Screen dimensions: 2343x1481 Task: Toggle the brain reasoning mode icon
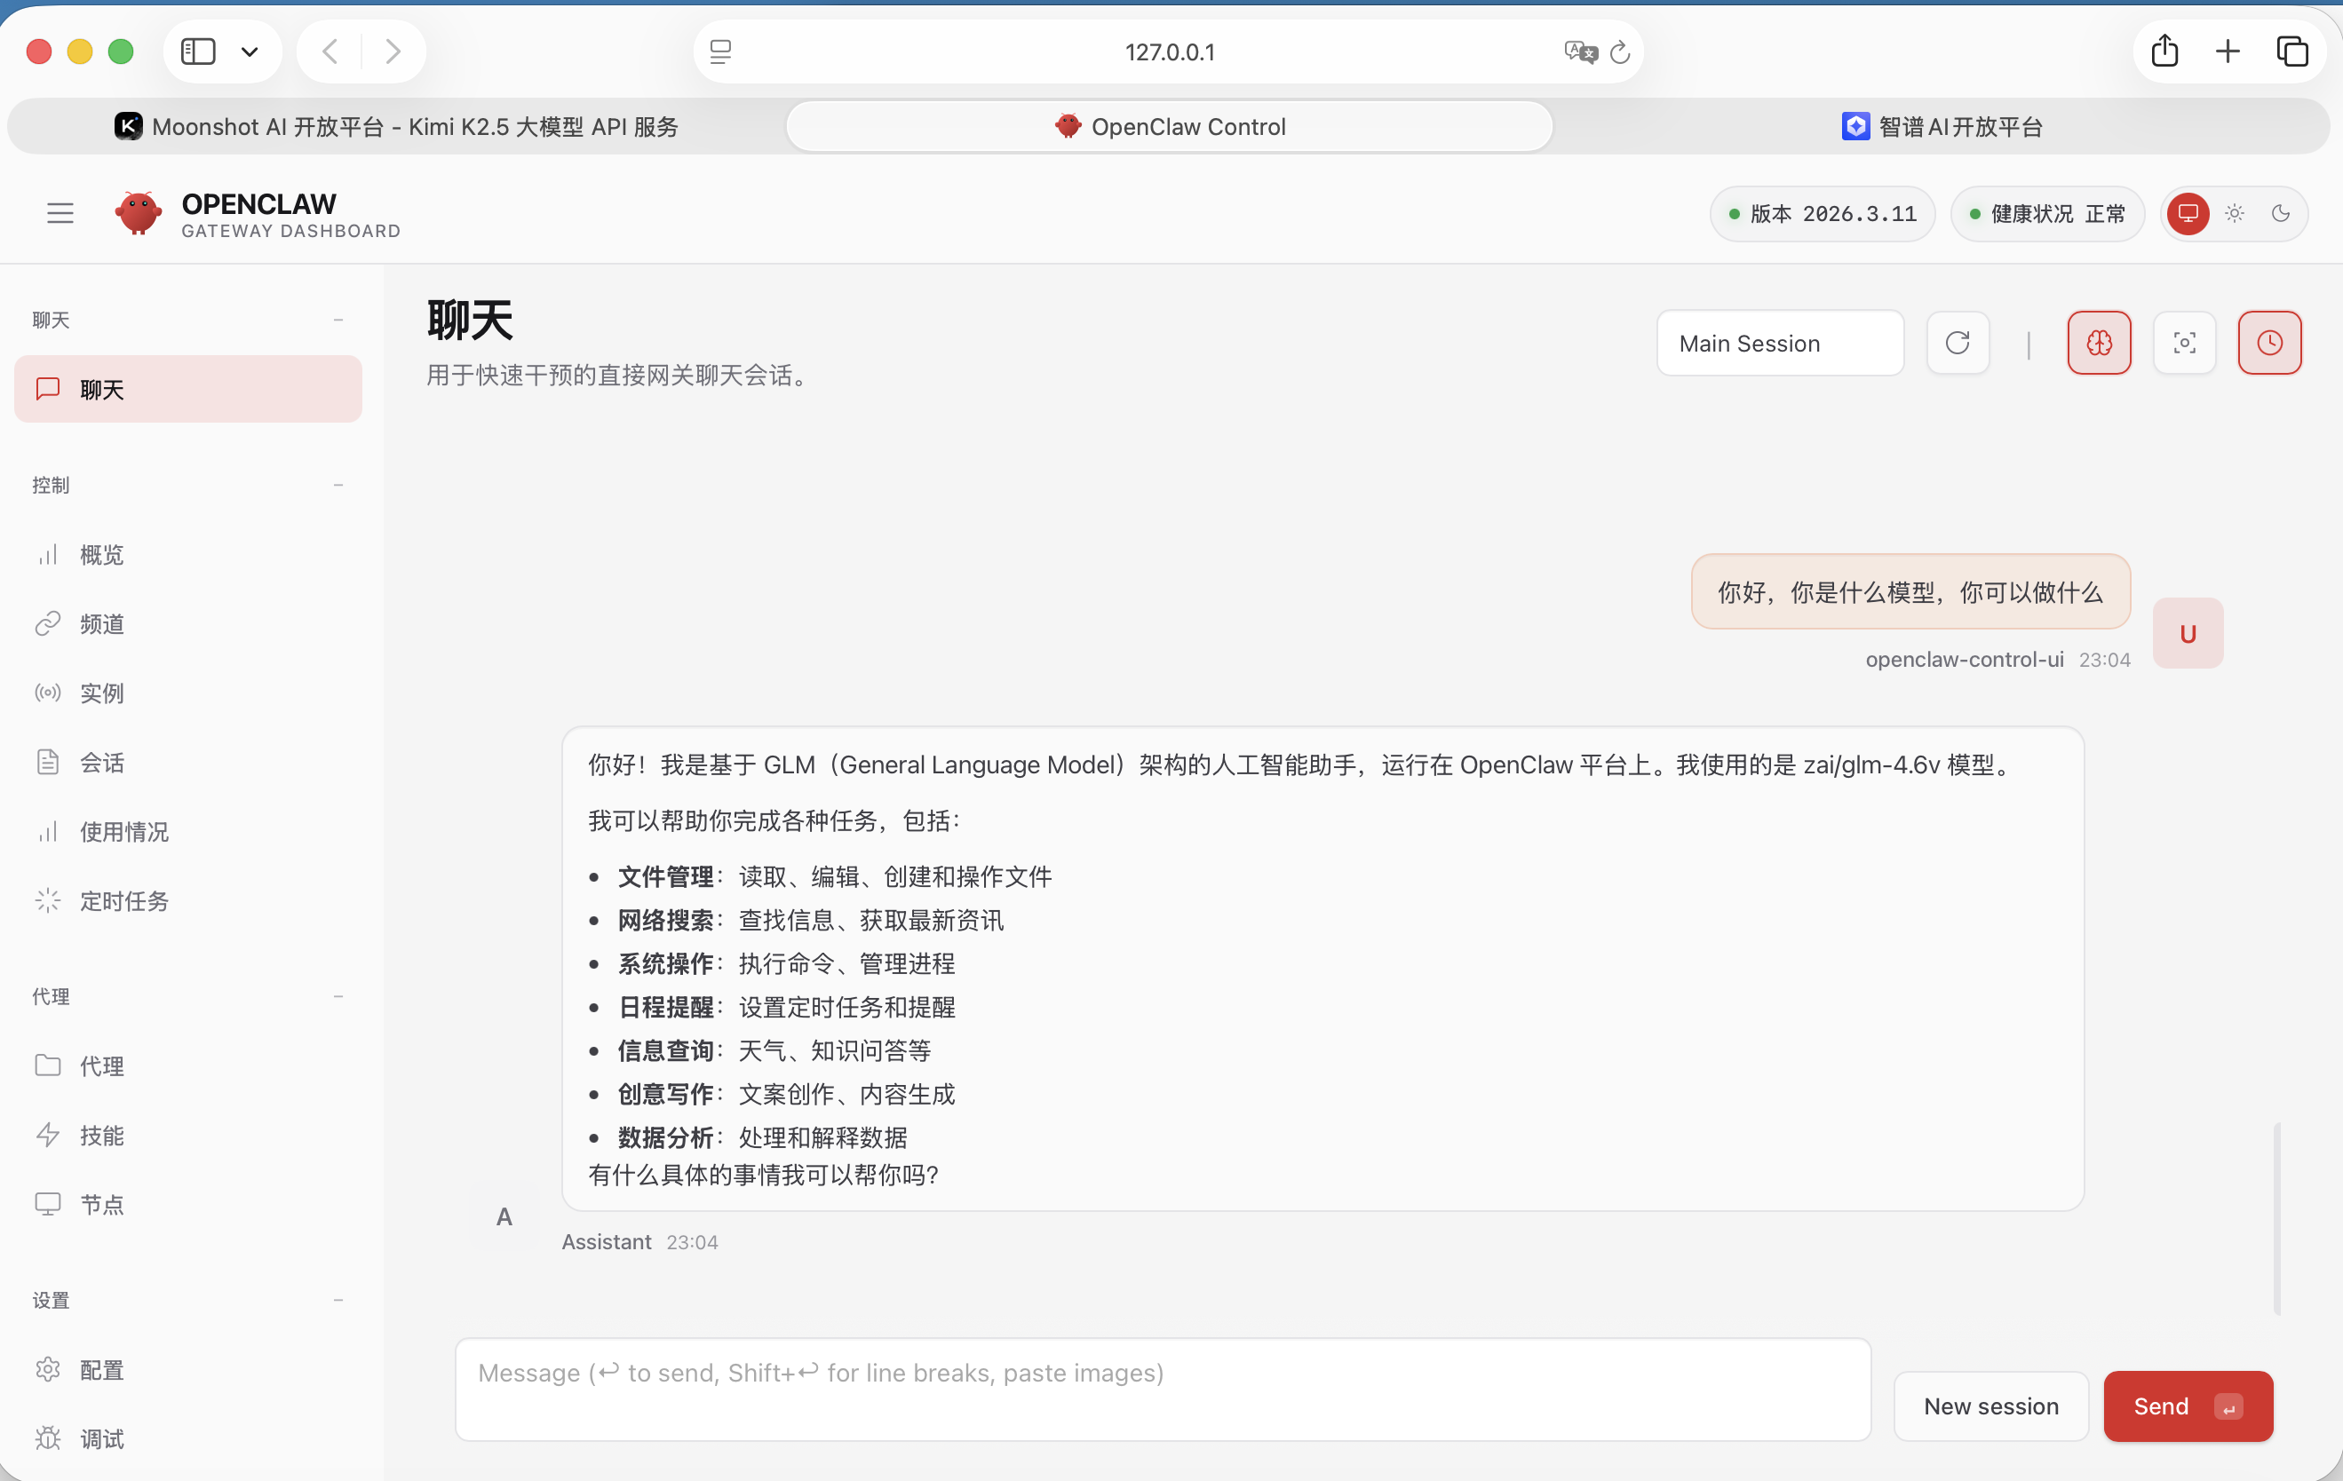2099,343
